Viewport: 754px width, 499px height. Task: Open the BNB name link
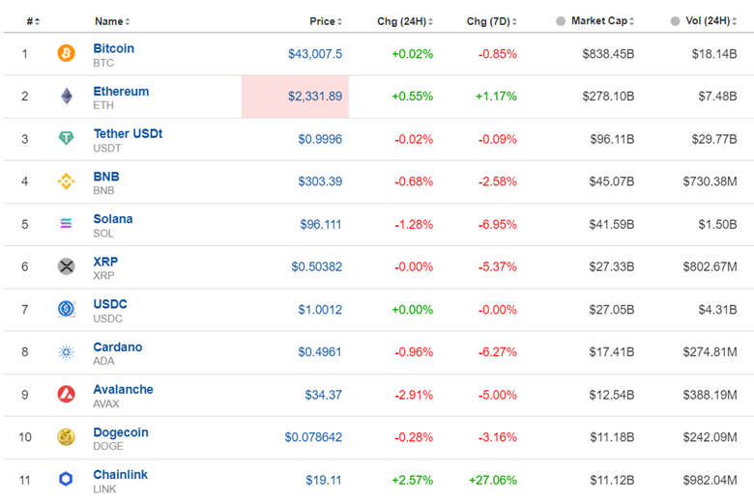click(105, 177)
